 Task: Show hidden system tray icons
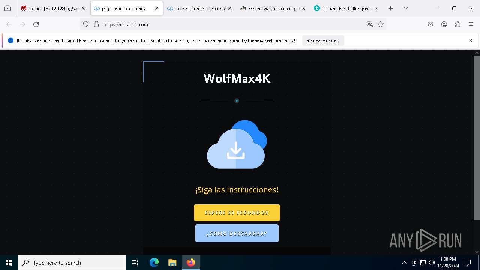[x=404, y=262]
